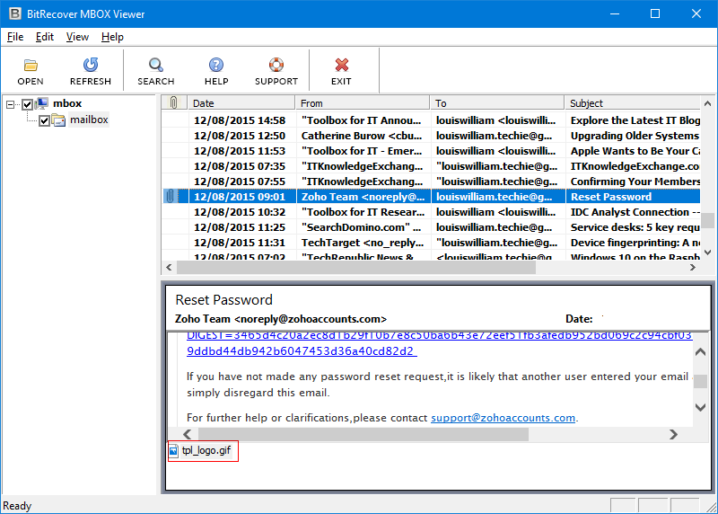Click message preview scroll down arrow
The width and height of the screenshot is (718, 514).
[x=700, y=407]
